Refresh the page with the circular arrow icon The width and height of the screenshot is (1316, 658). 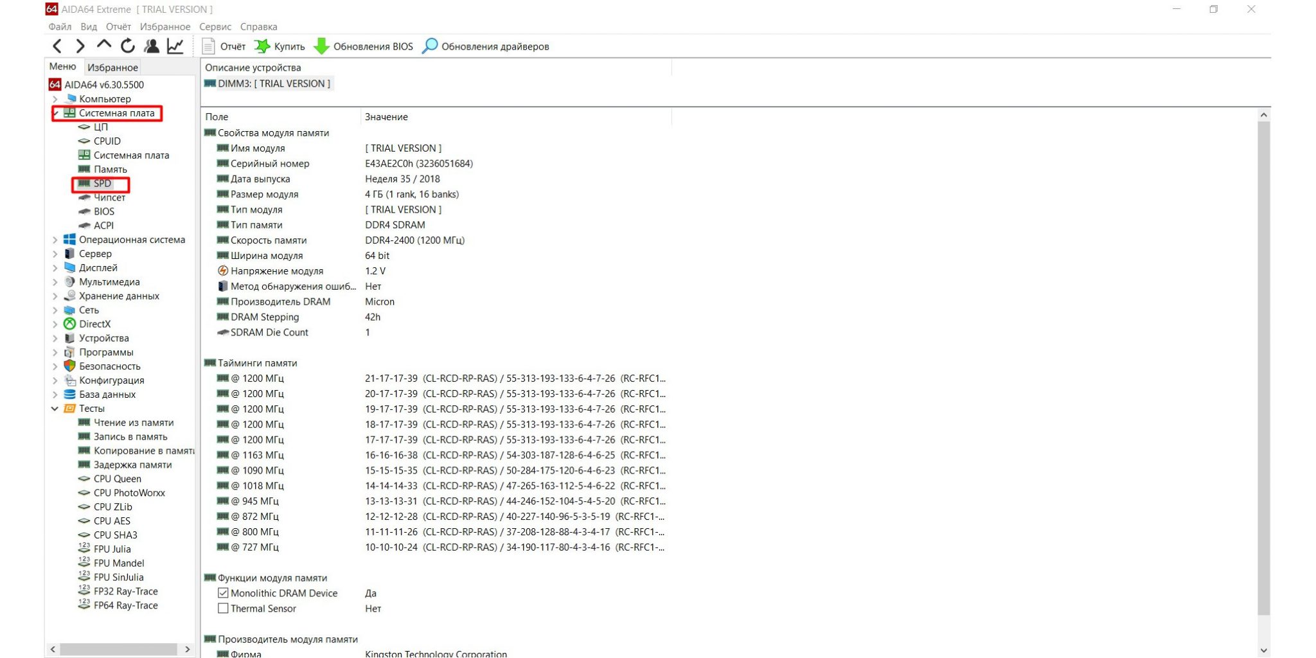[127, 46]
